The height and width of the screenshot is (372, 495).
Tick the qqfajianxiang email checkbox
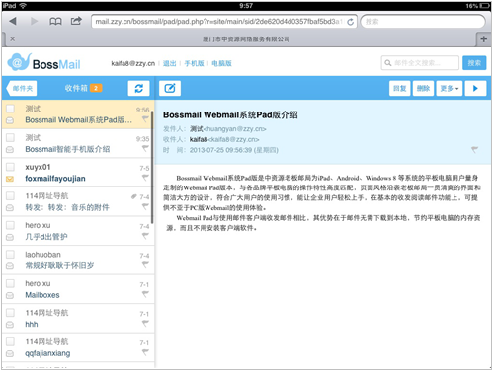(x=10, y=341)
